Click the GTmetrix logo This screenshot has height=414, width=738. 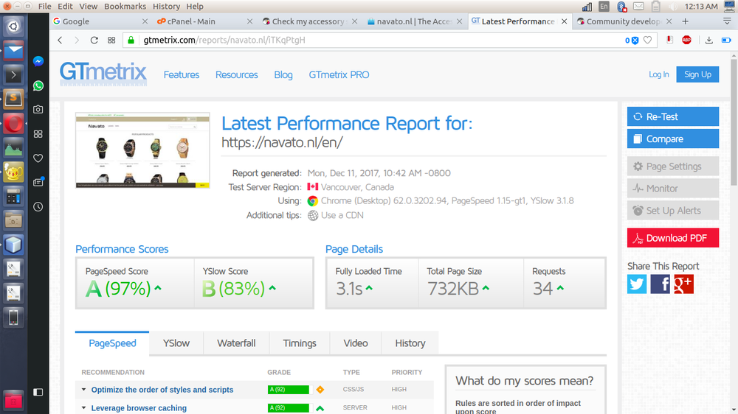[103, 74]
